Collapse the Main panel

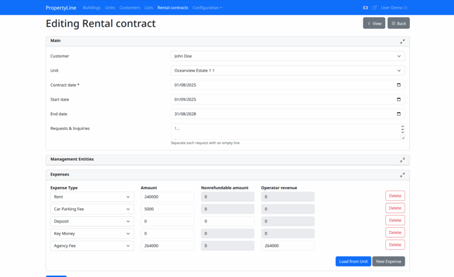[x=402, y=41]
